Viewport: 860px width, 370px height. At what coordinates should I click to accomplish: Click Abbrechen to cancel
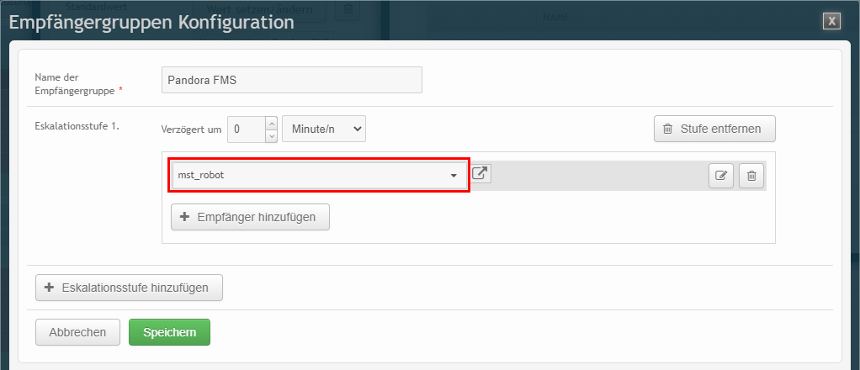pos(77,332)
